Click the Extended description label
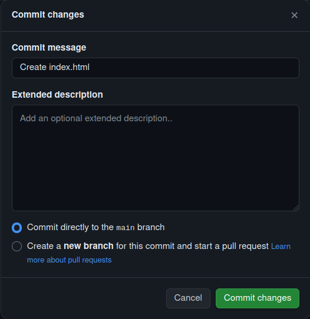Screen dimensions: 310x319 point(57,95)
